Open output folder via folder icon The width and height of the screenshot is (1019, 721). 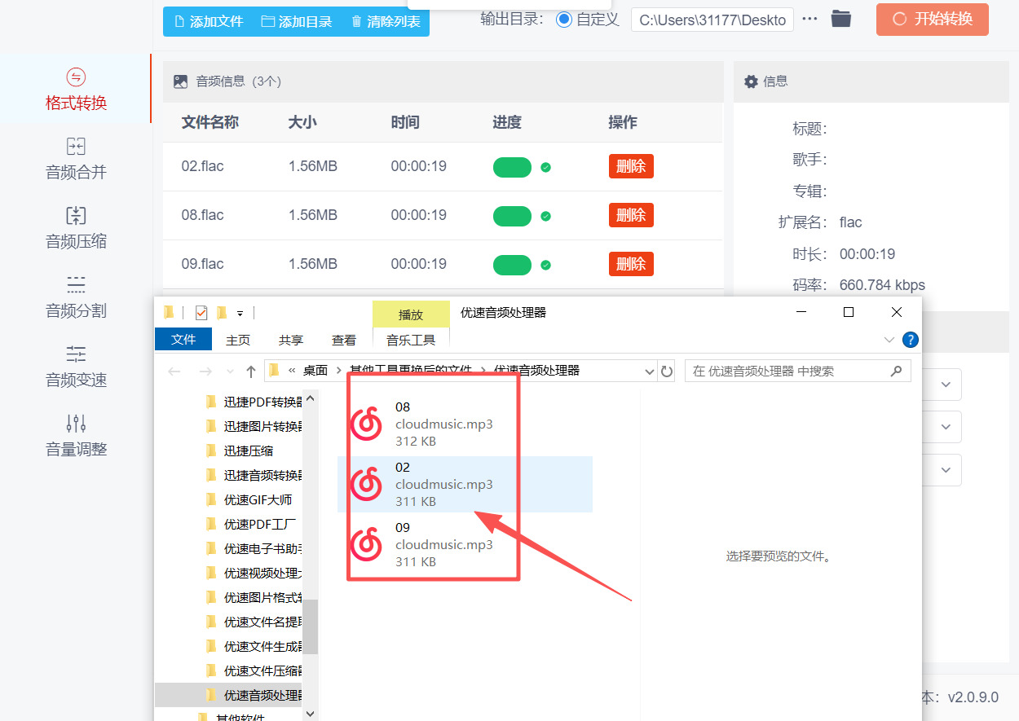[x=841, y=19]
